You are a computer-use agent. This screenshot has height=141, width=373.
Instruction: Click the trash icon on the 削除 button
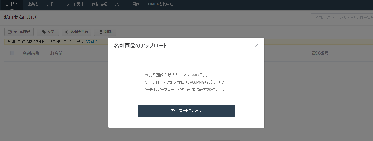(x=101, y=32)
